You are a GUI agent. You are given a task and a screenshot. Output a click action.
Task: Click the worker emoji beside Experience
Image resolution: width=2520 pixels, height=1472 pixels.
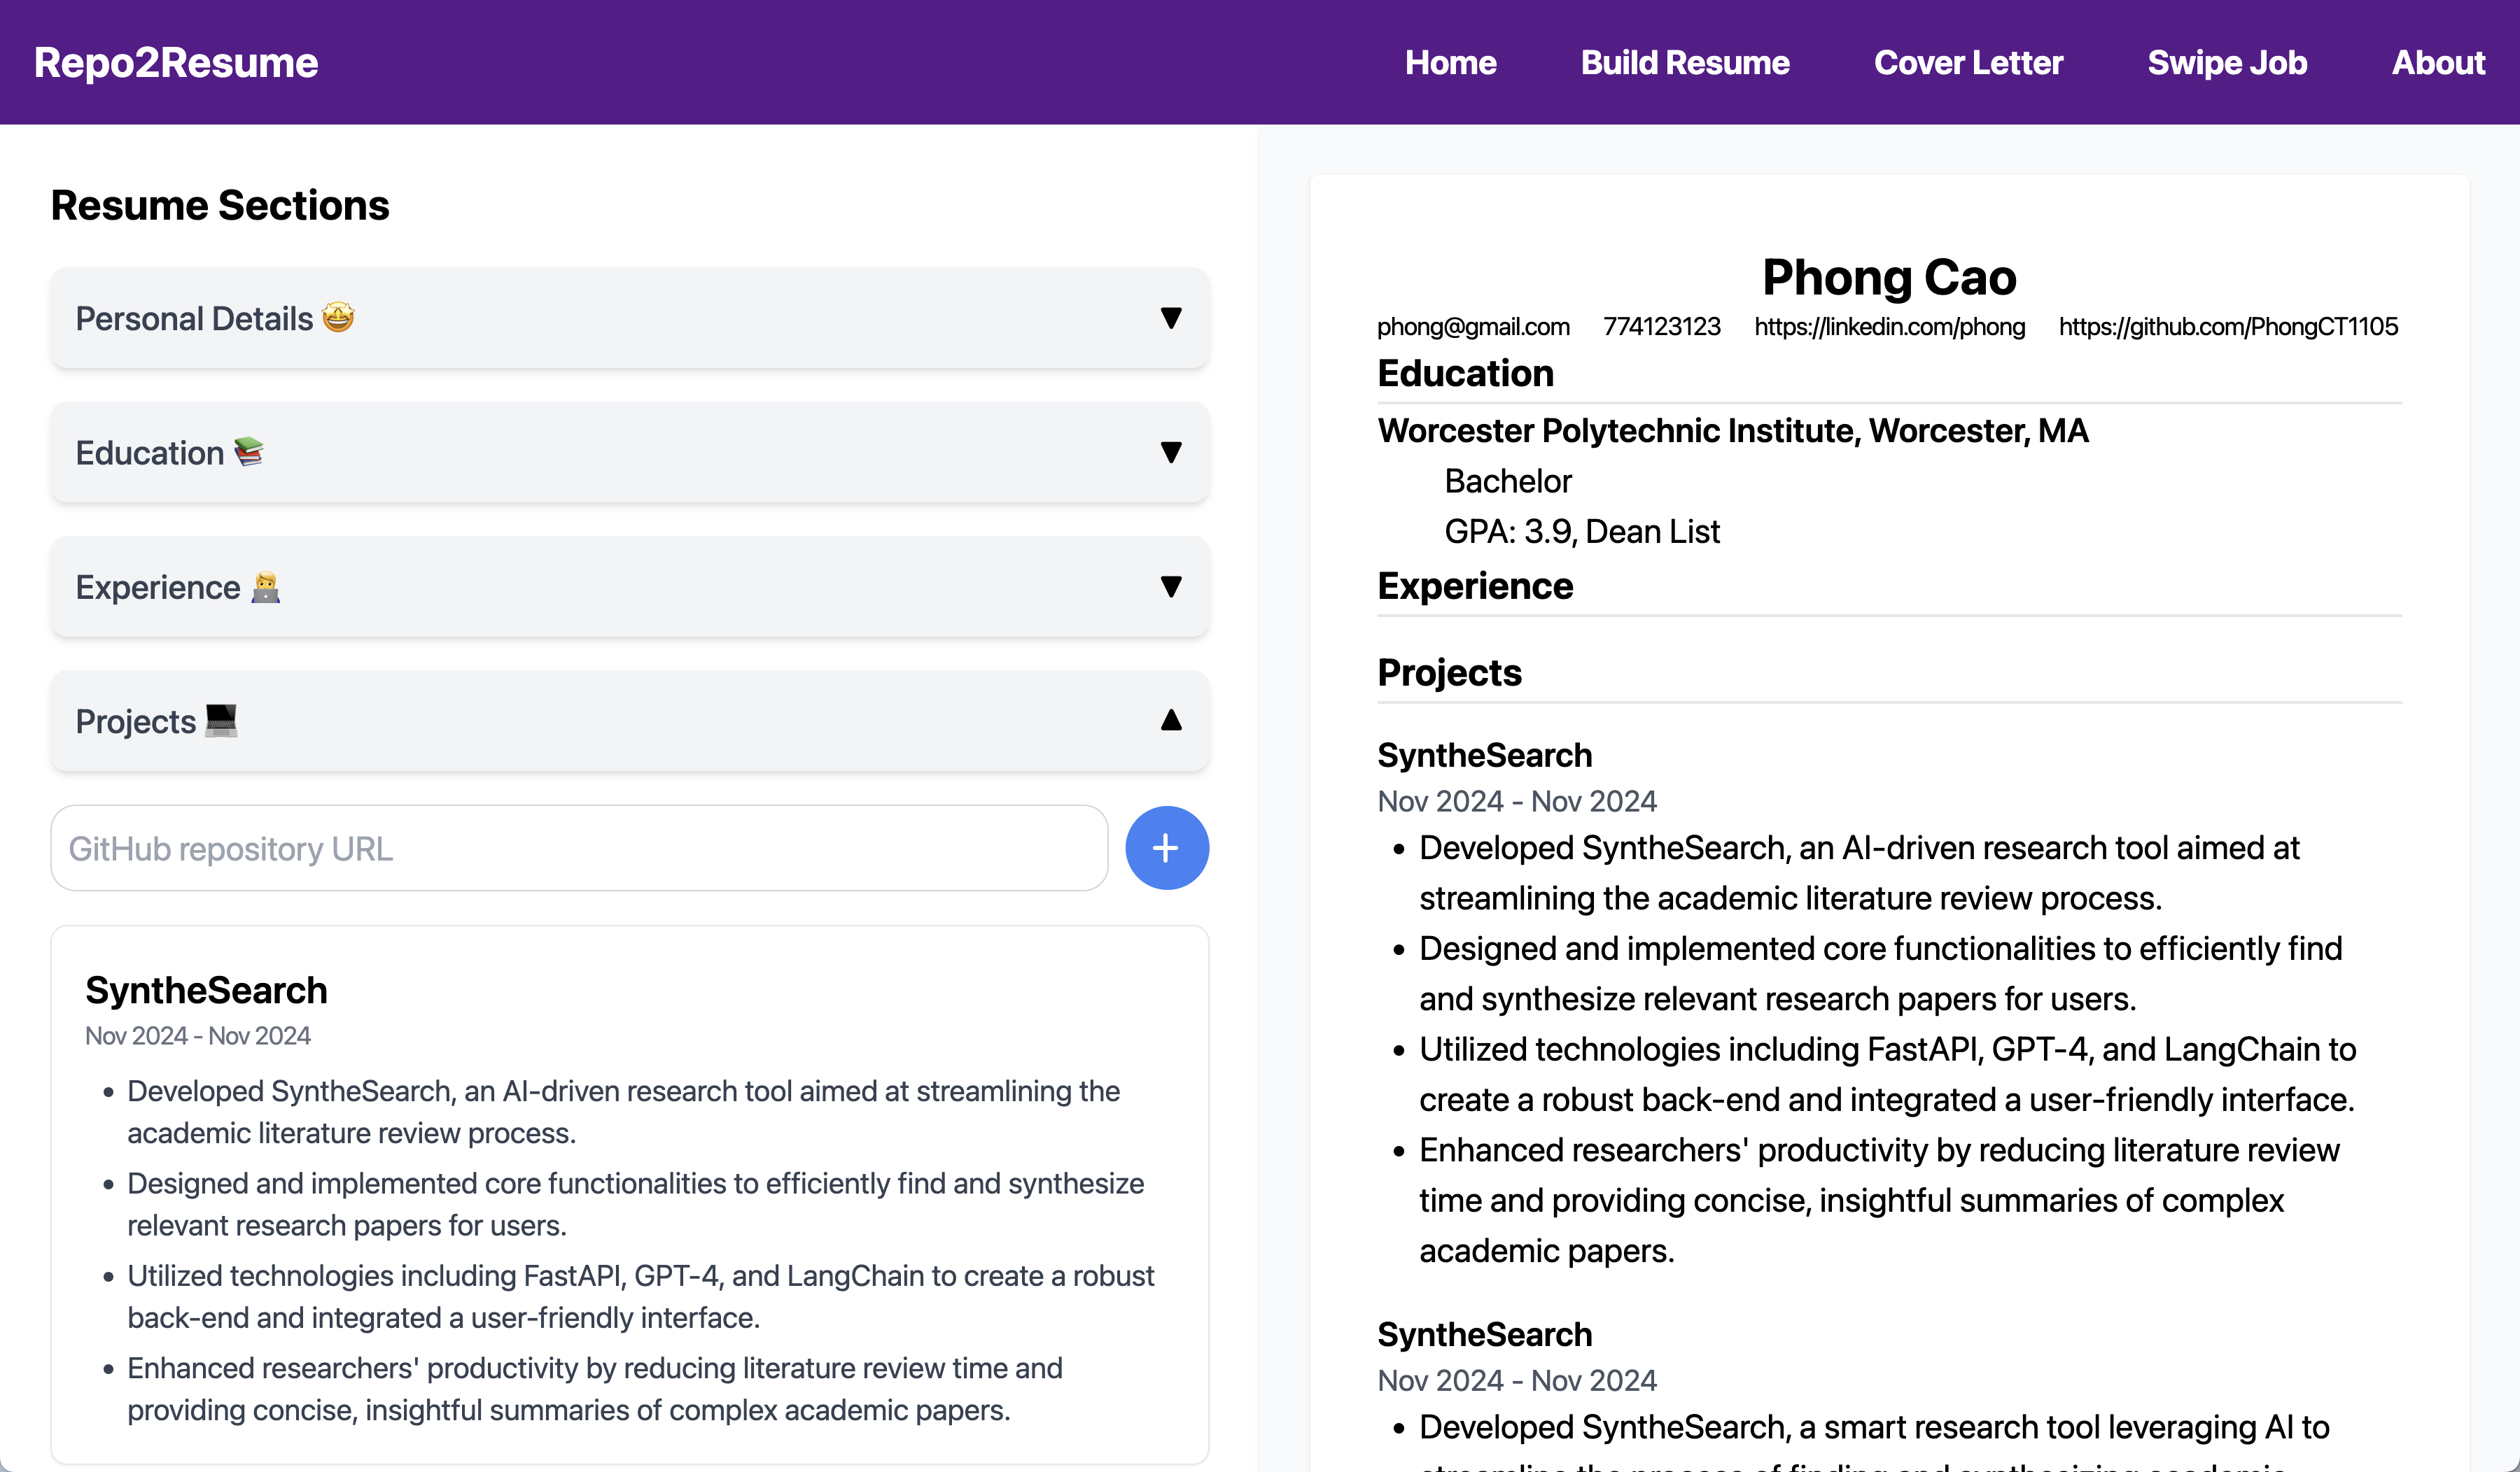pos(265,586)
